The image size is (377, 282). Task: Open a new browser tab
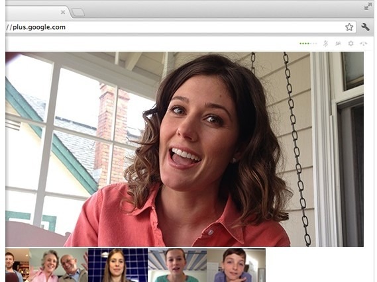tap(78, 13)
